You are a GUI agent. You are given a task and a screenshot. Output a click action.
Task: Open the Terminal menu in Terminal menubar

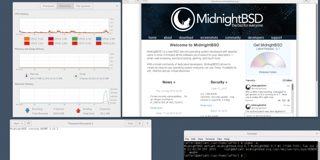210,139
